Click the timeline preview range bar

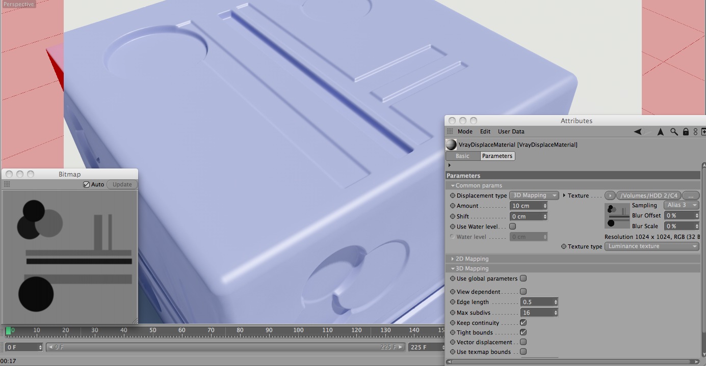(226, 347)
